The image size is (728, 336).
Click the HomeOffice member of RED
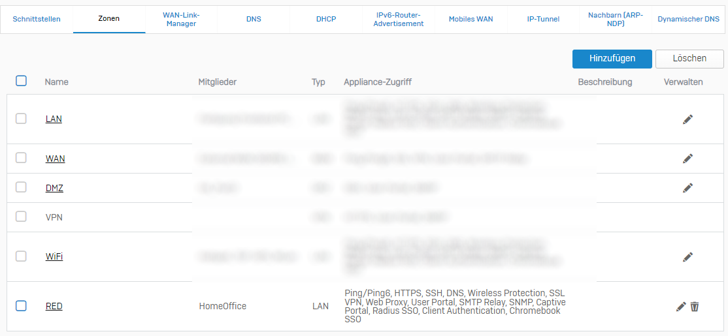tap(222, 307)
